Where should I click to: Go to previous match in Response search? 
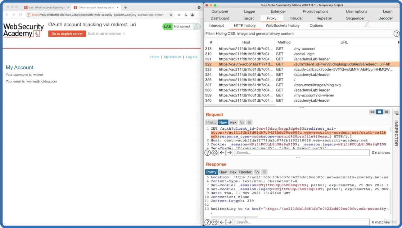click(x=222, y=222)
